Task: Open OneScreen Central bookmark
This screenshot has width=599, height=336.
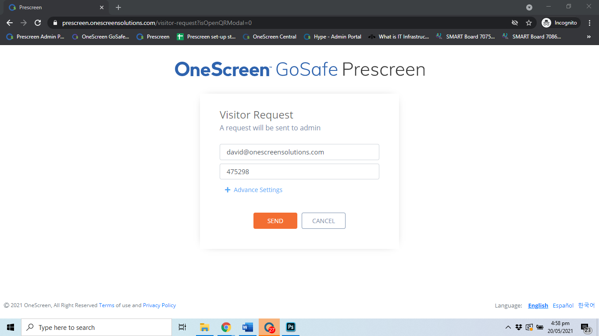Action: point(270,37)
